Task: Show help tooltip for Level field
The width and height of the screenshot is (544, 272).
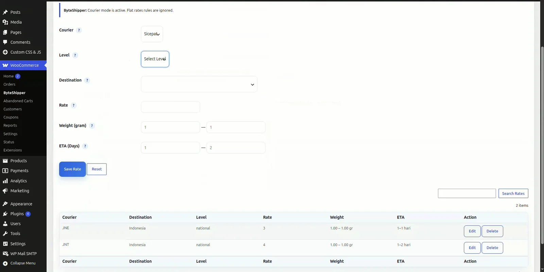Action: (75, 55)
